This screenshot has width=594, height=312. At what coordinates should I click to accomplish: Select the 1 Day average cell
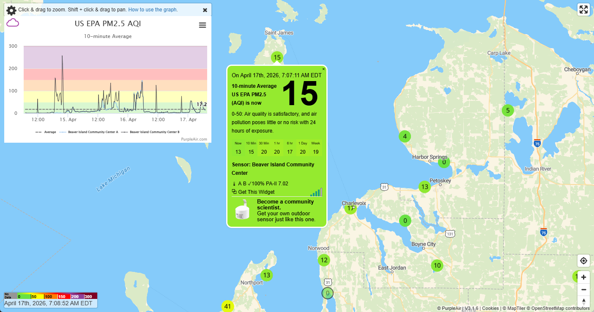point(303,148)
